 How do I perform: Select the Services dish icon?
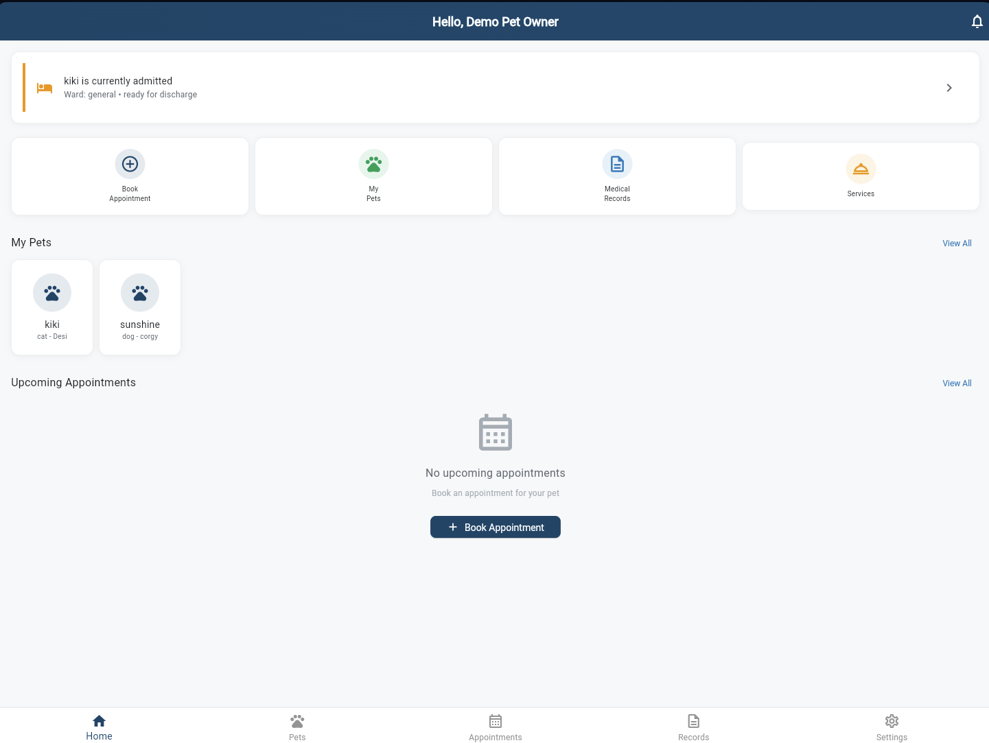[x=861, y=169]
